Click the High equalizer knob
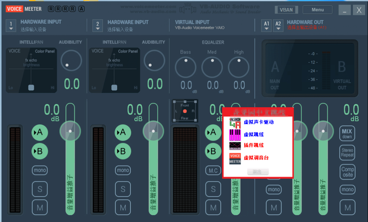Image resolution: width=368 pixels, height=222 pixels. pyautogui.click(x=238, y=67)
